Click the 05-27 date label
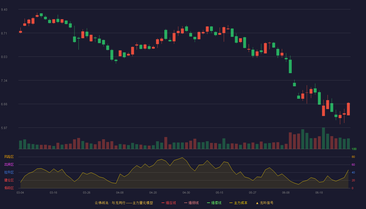The height and width of the screenshot is (209, 366). tap(253, 193)
